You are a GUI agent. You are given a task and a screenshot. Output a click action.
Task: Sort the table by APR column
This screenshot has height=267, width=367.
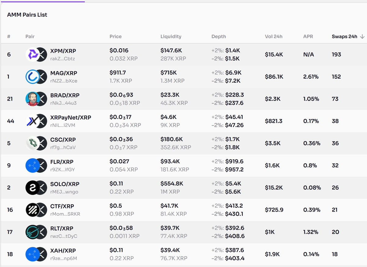308,36
